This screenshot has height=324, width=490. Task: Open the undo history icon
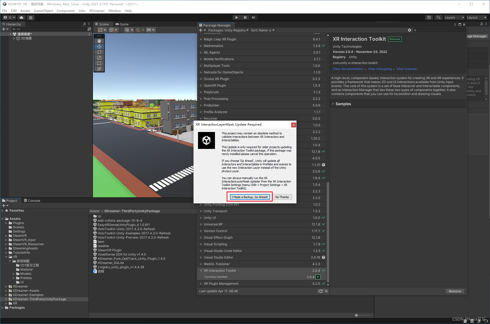point(429,17)
